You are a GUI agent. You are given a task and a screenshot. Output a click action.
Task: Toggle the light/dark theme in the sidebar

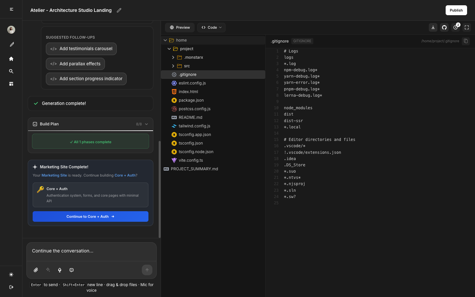(x=11, y=275)
